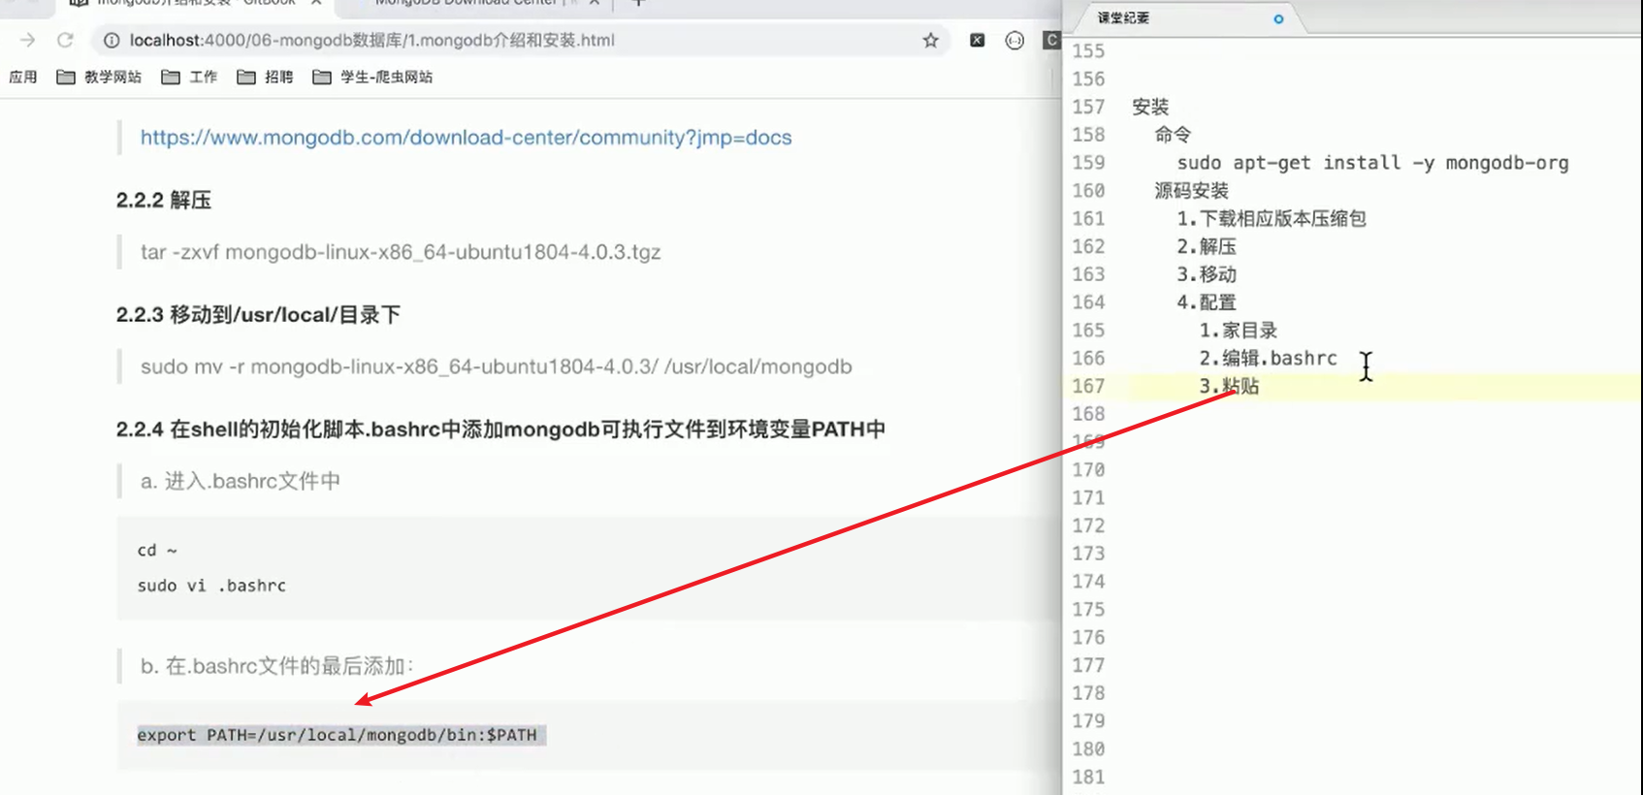
Task: Click the export PATH code line
Action: [x=337, y=735]
